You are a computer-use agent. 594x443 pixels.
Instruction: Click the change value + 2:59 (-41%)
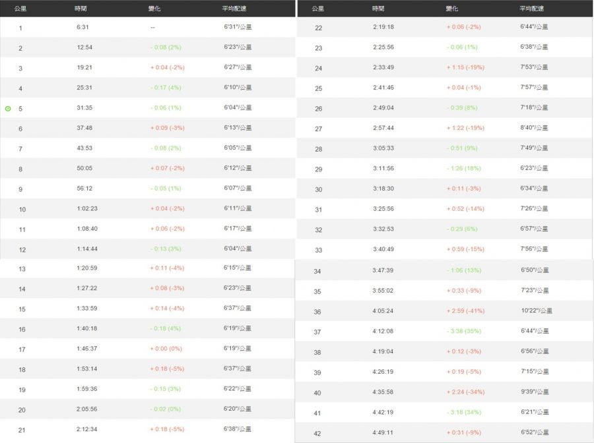pos(465,310)
